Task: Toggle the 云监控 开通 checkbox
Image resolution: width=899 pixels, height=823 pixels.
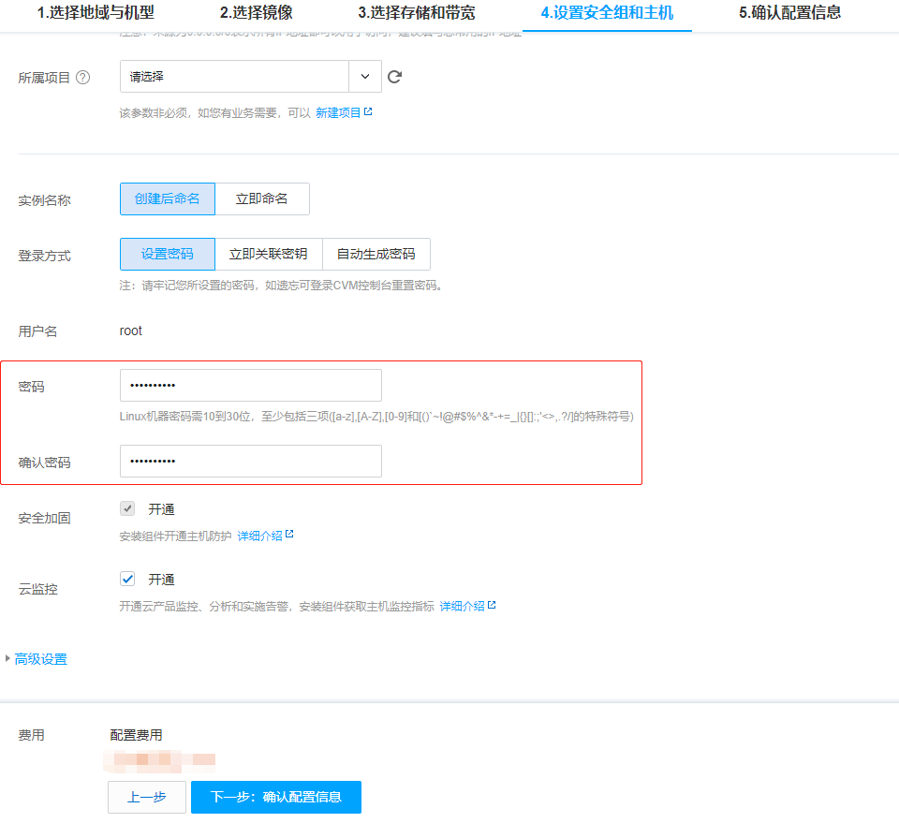Action: pos(127,579)
